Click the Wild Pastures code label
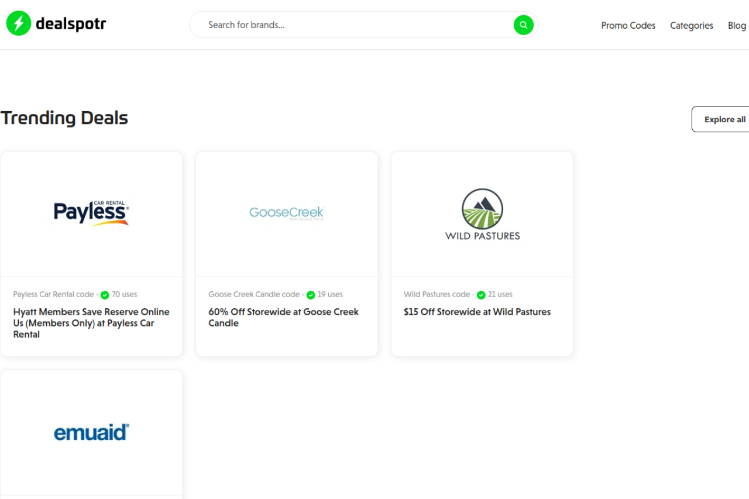 pyautogui.click(x=437, y=295)
